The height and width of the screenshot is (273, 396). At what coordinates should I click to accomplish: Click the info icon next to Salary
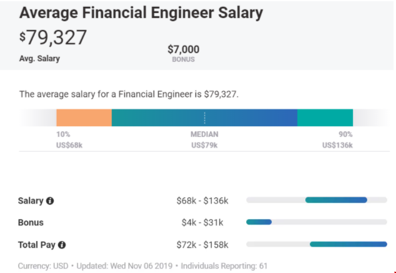pos(50,201)
